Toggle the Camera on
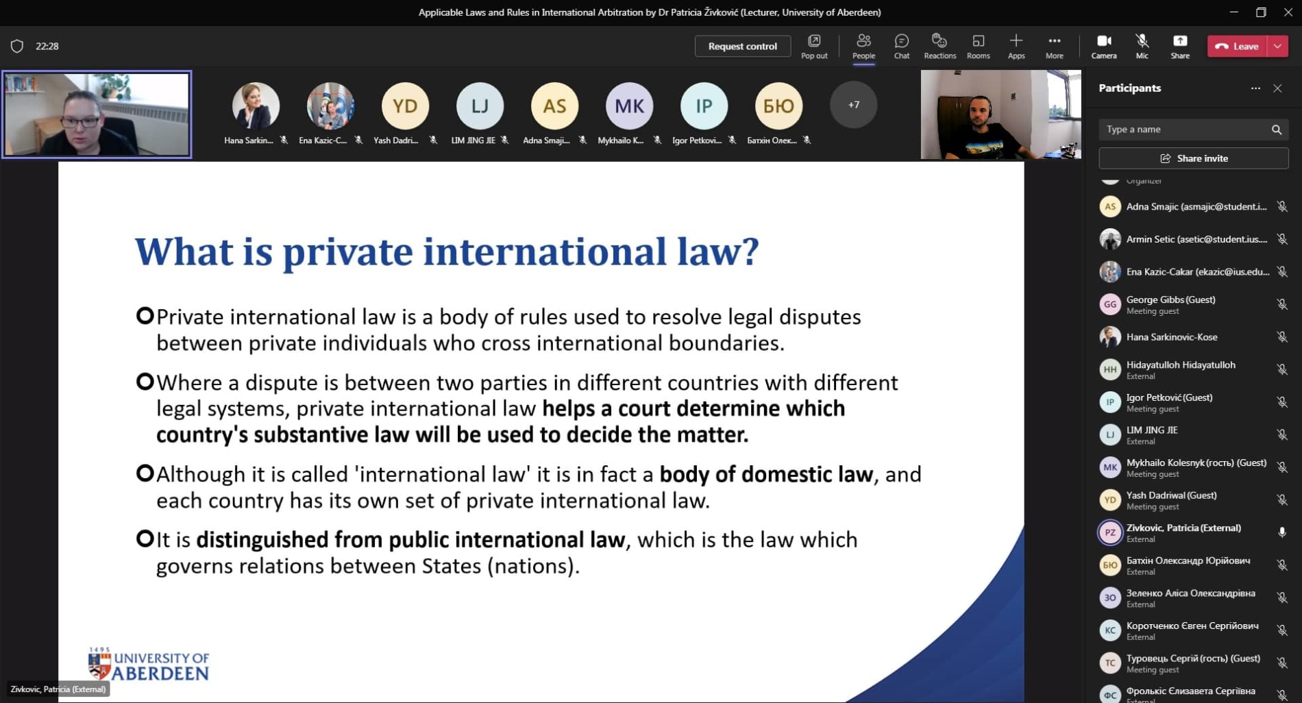The width and height of the screenshot is (1302, 703). [x=1103, y=46]
